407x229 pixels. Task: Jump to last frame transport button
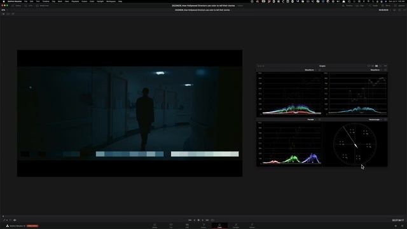click(207, 220)
